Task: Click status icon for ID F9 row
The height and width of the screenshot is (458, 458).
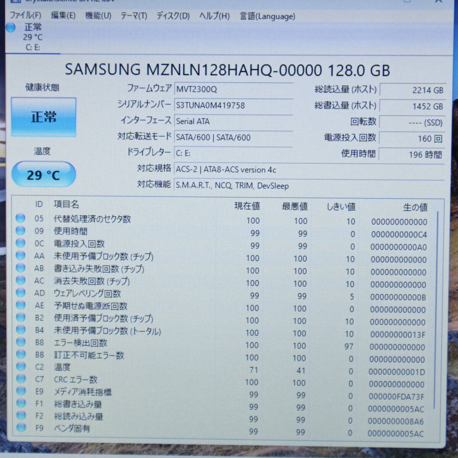Action: tap(21, 427)
